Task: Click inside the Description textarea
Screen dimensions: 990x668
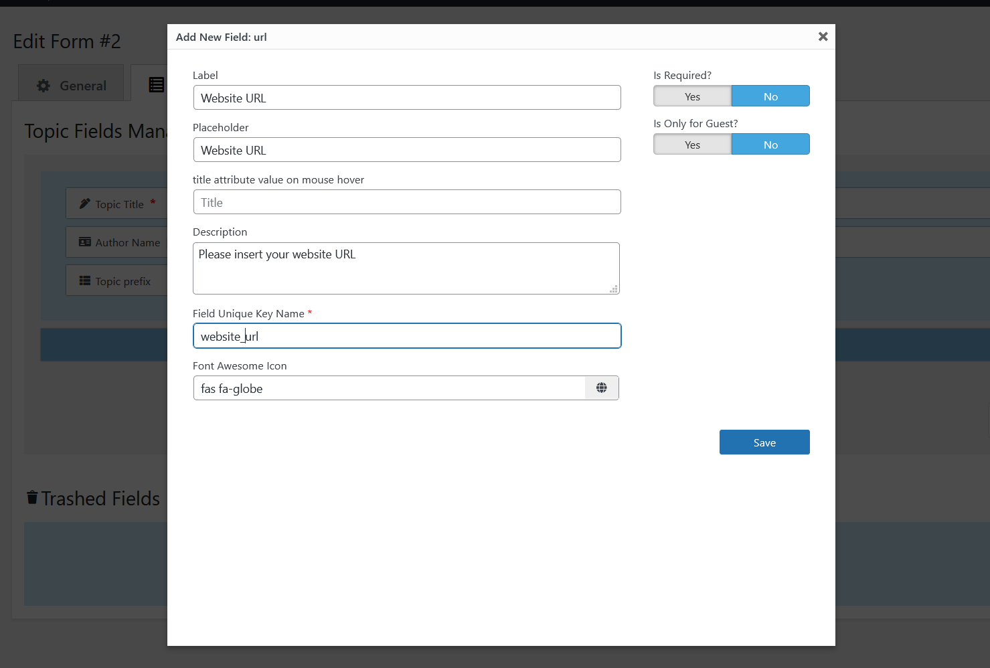Action: pos(406,268)
